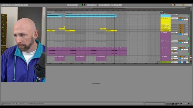Jump to previous locator arrow
This screenshot has width=193, height=108.
tap(161, 13)
